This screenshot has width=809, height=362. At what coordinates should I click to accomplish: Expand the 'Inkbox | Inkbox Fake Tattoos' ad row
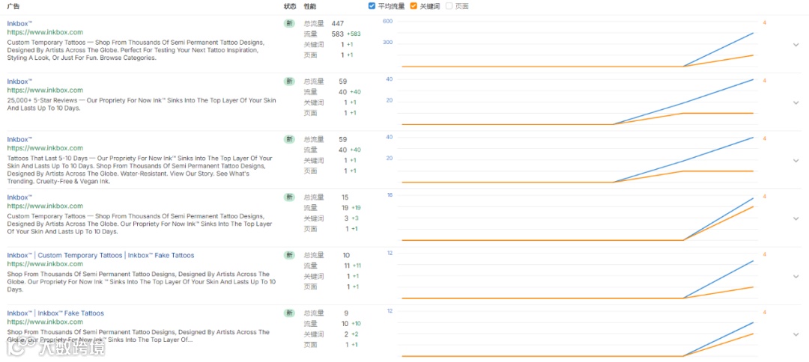(796, 334)
